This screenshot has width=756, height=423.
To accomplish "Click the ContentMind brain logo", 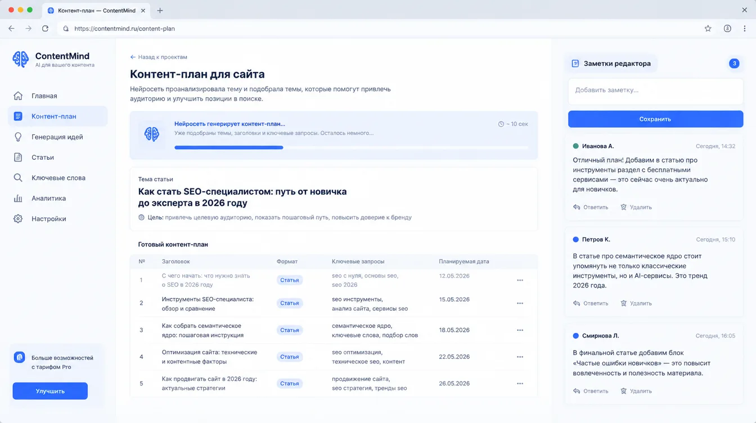I will [x=21, y=58].
